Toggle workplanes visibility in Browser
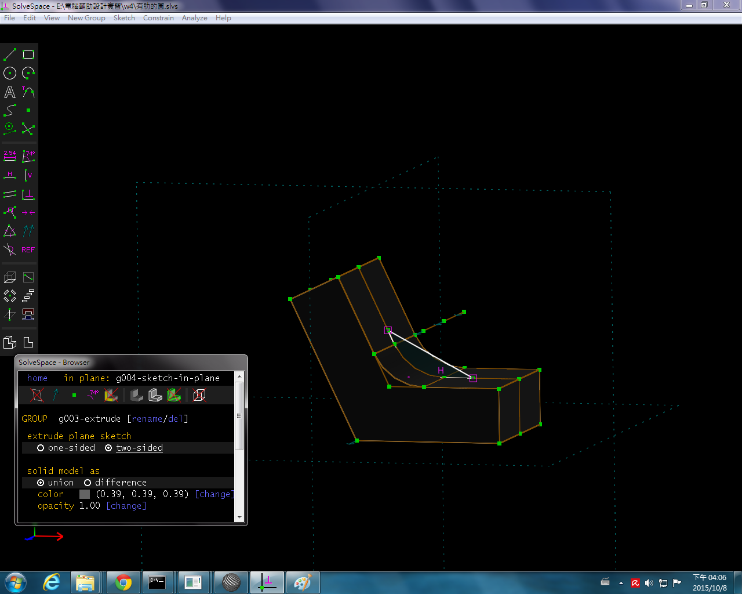This screenshot has width=742, height=594. (x=37, y=395)
